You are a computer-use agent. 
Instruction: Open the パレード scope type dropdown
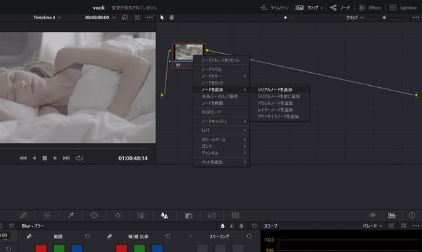[x=372, y=226]
